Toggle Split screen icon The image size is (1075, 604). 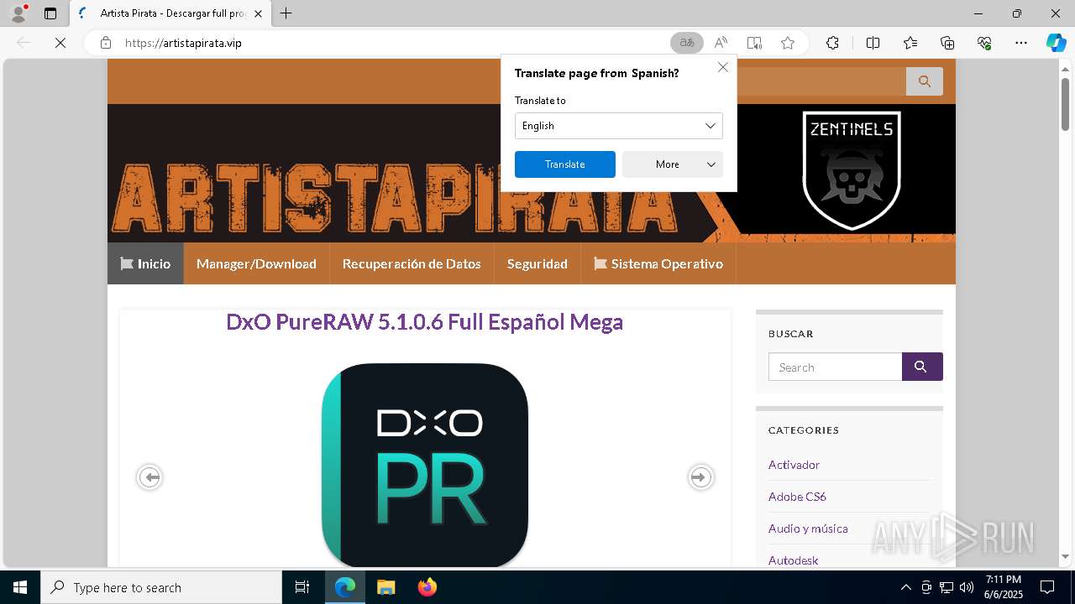(873, 43)
